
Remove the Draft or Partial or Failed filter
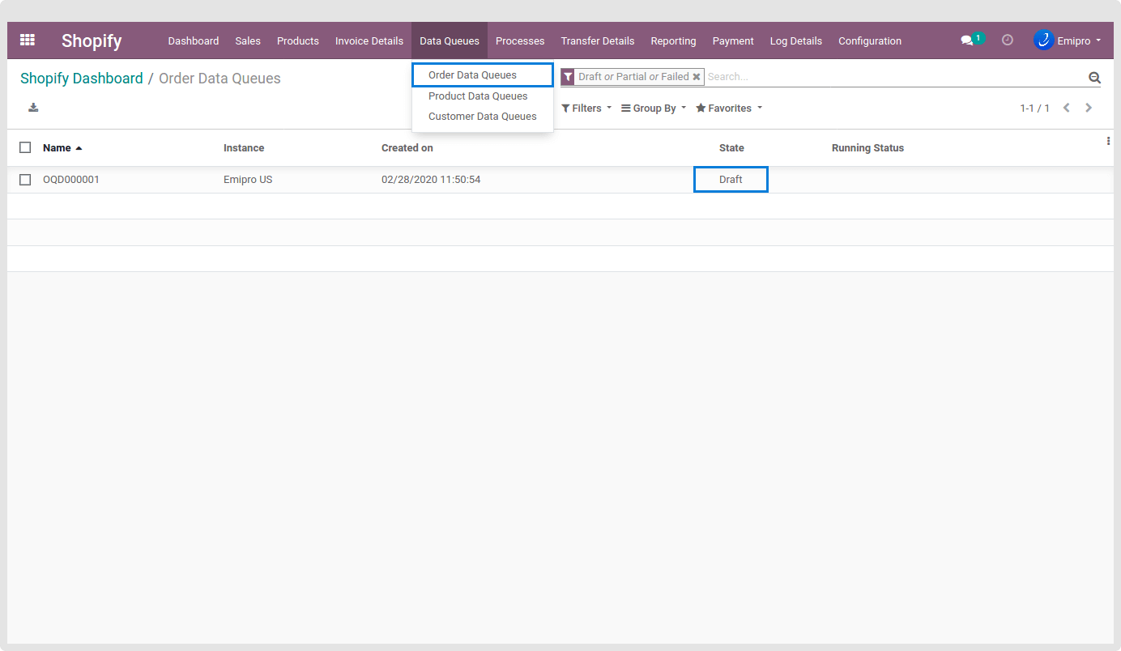coord(697,77)
